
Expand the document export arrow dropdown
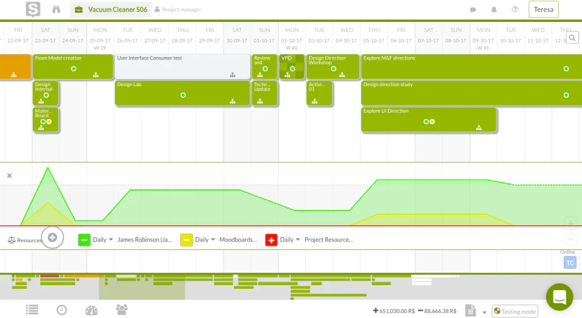484,312
